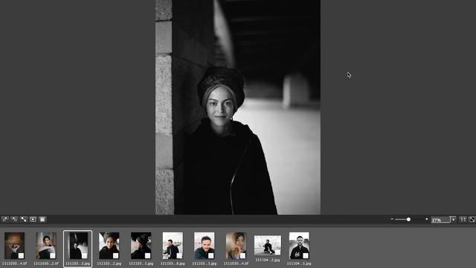
Task: Click the large black-and-white portrait preview
Action: (x=238, y=107)
